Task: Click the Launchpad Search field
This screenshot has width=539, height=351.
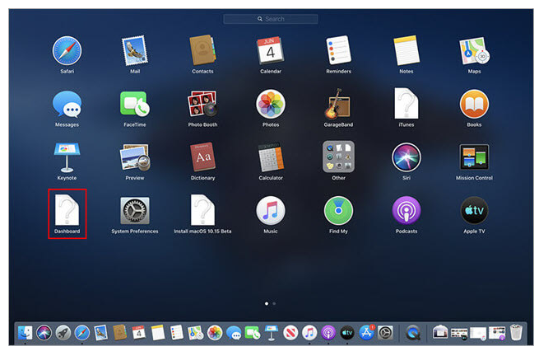Action: click(x=270, y=18)
